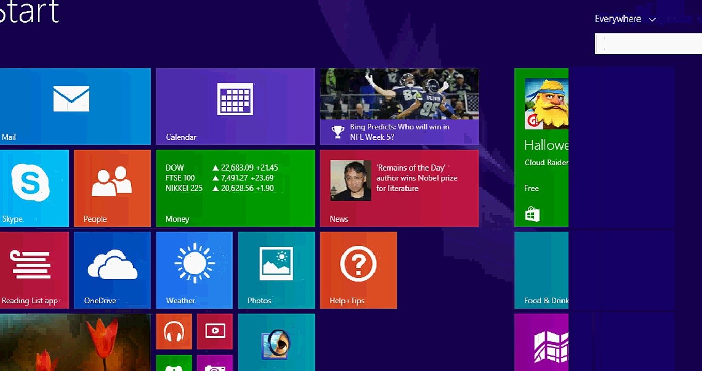Screen dimensions: 702x371
Task: Launch Skype from its tile
Action: 34,188
